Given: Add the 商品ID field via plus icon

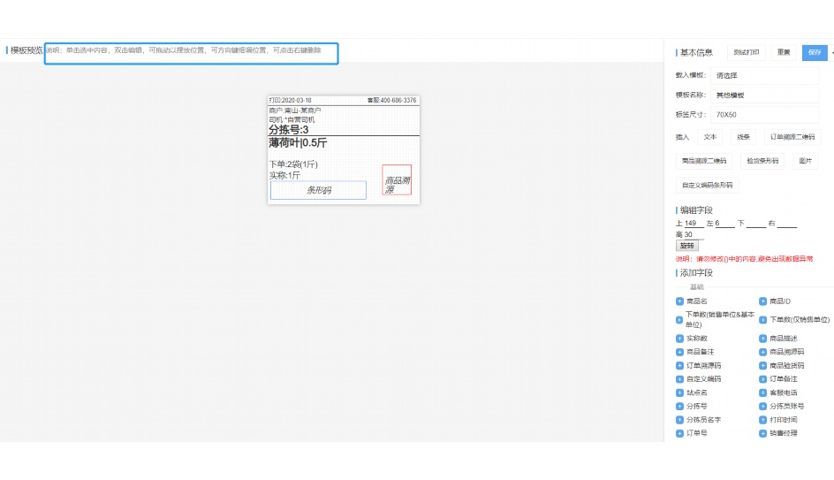Looking at the screenshot, I should pos(762,301).
